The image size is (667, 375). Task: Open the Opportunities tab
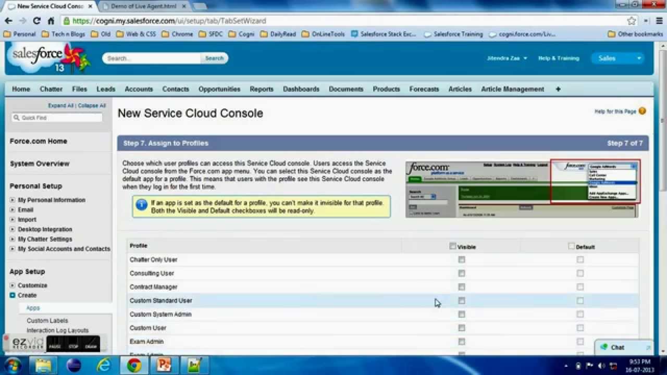click(219, 89)
